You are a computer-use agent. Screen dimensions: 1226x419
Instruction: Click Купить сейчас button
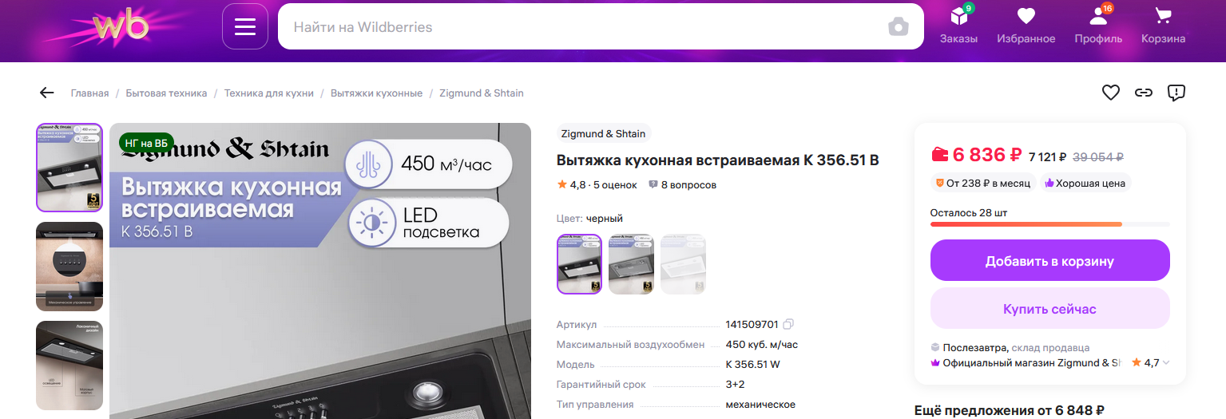point(1049,309)
